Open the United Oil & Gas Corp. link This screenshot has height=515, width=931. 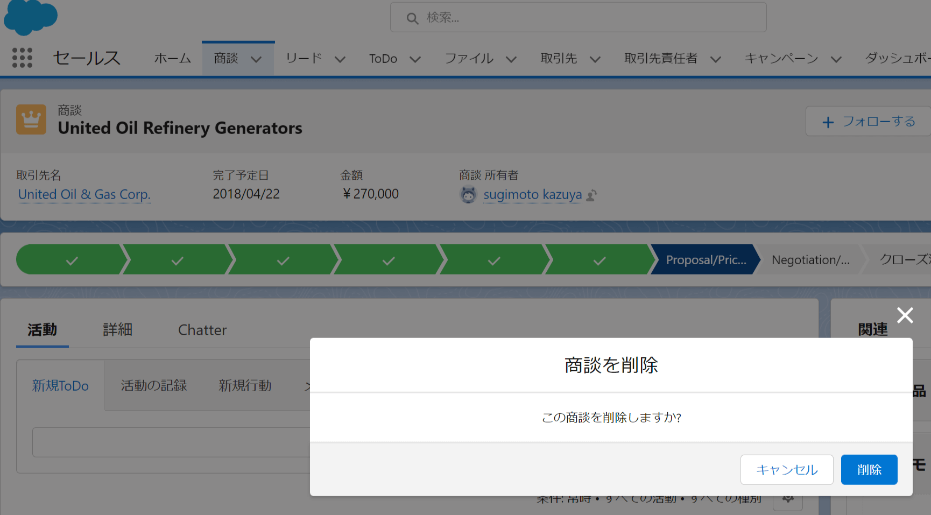pyautogui.click(x=84, y=194)
